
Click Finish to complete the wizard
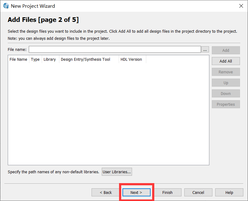[x=167, y=192]
